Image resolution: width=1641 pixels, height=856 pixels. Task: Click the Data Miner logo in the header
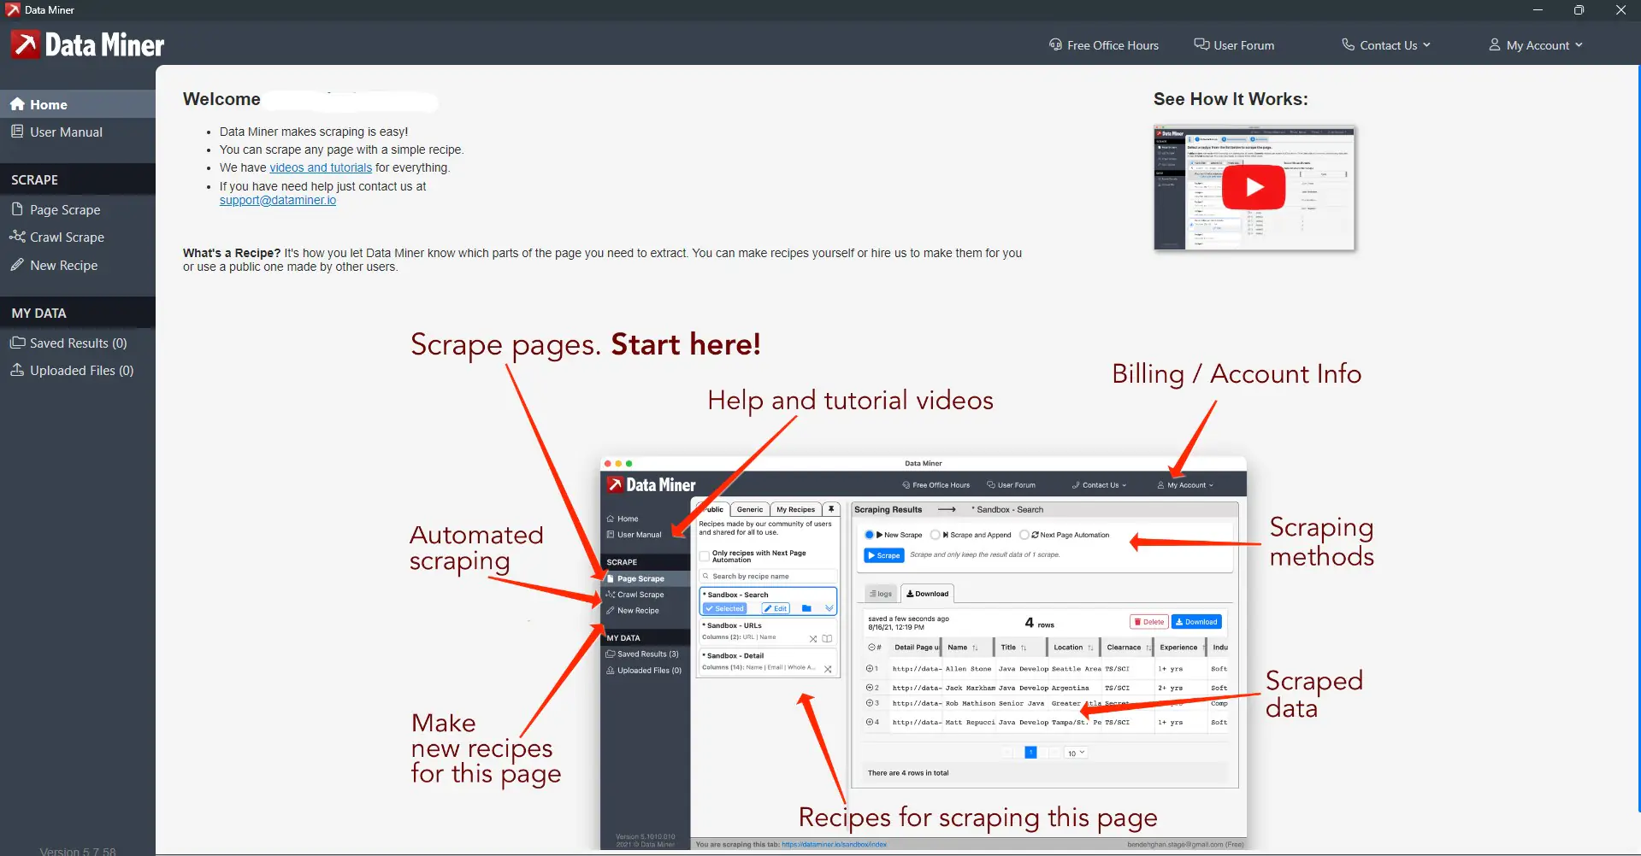(87, 44)
